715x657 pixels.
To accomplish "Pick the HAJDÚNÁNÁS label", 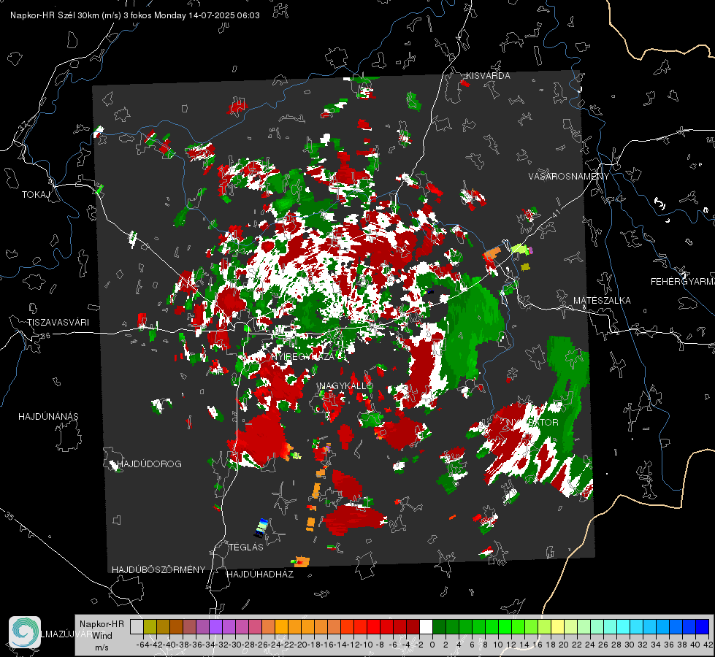I will pos(48,417).
